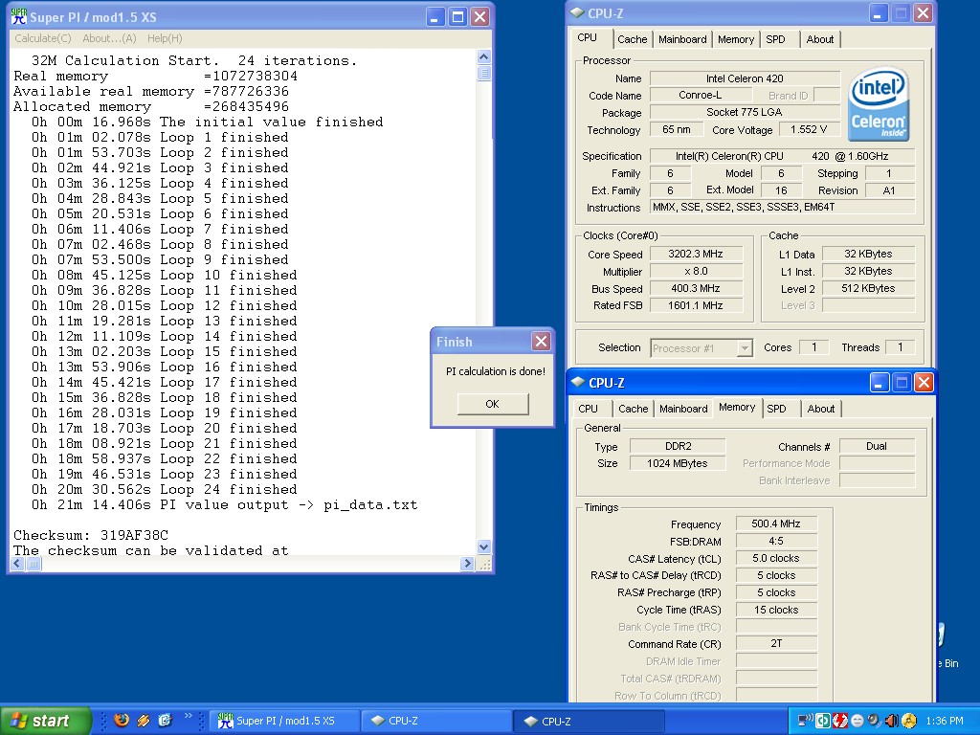This screenshot has height=735, width=980.
Task: Switch to Super PI taskbar button
Action: (284, 721)
